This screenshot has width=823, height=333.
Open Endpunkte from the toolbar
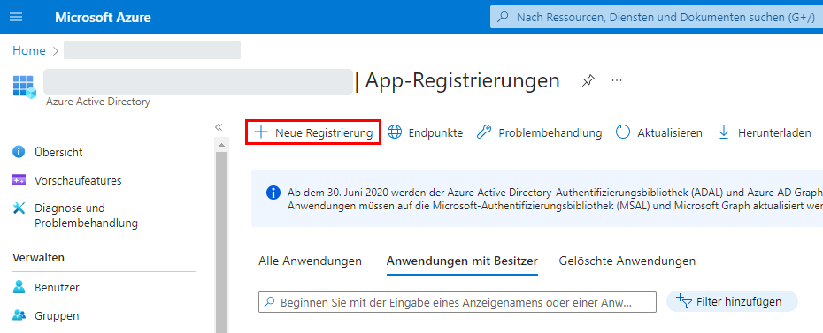tap(425, 133)
